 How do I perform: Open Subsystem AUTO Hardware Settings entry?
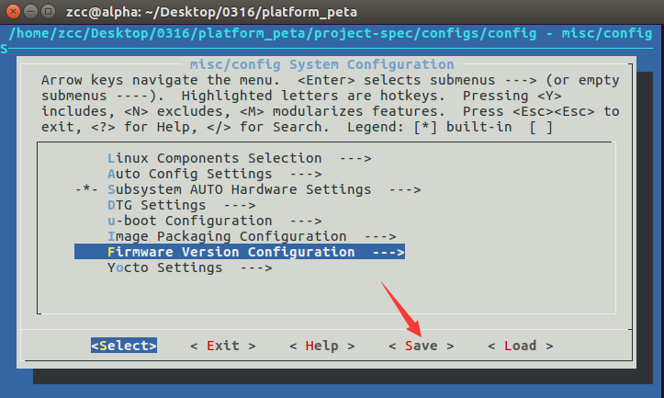click(x=248, y=189)
